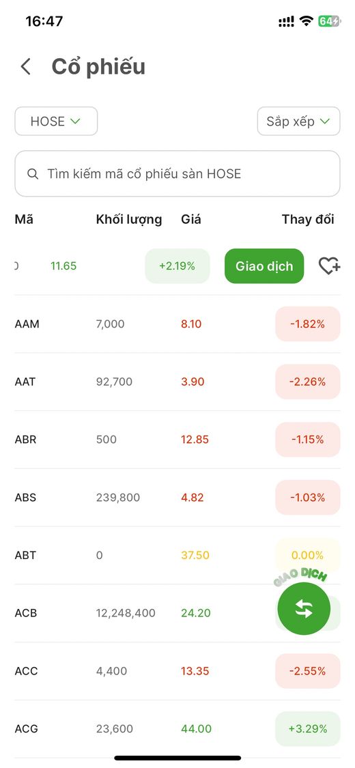Screen dimensions: 355x768
Task: Add the stock to favorites with the heart icon
Action: [x=330, y=266]
